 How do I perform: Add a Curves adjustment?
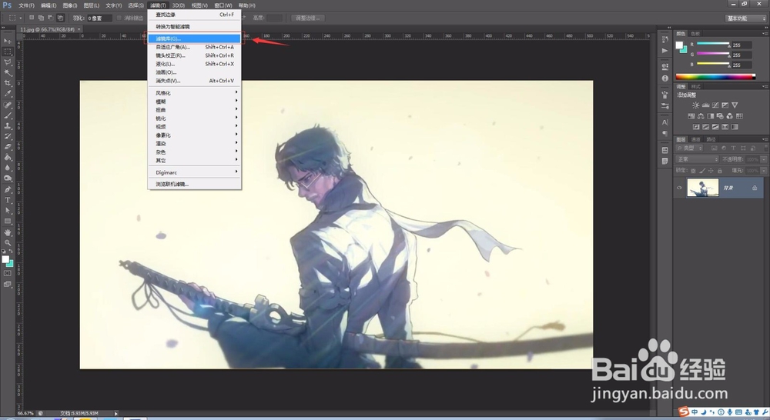tap(715, 105)
